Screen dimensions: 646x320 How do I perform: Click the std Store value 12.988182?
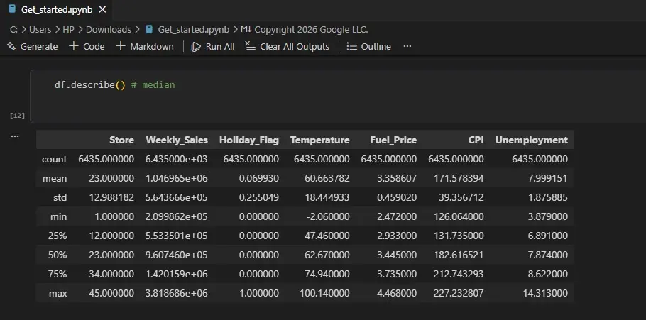coord(111,198)
